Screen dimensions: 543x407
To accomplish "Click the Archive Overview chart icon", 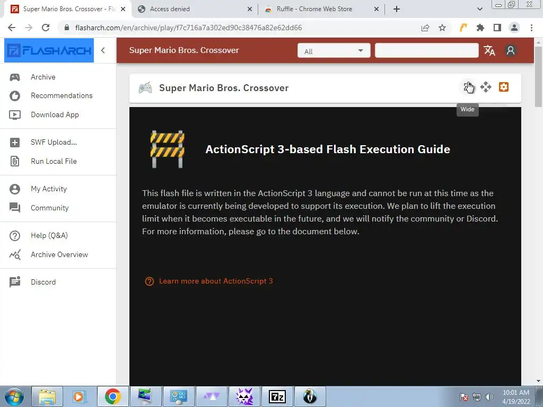I will (x=14, y=255).
